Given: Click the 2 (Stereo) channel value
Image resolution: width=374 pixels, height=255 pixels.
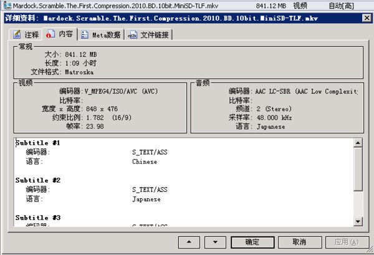Looking at the screenshot, I should pos(274,109).
